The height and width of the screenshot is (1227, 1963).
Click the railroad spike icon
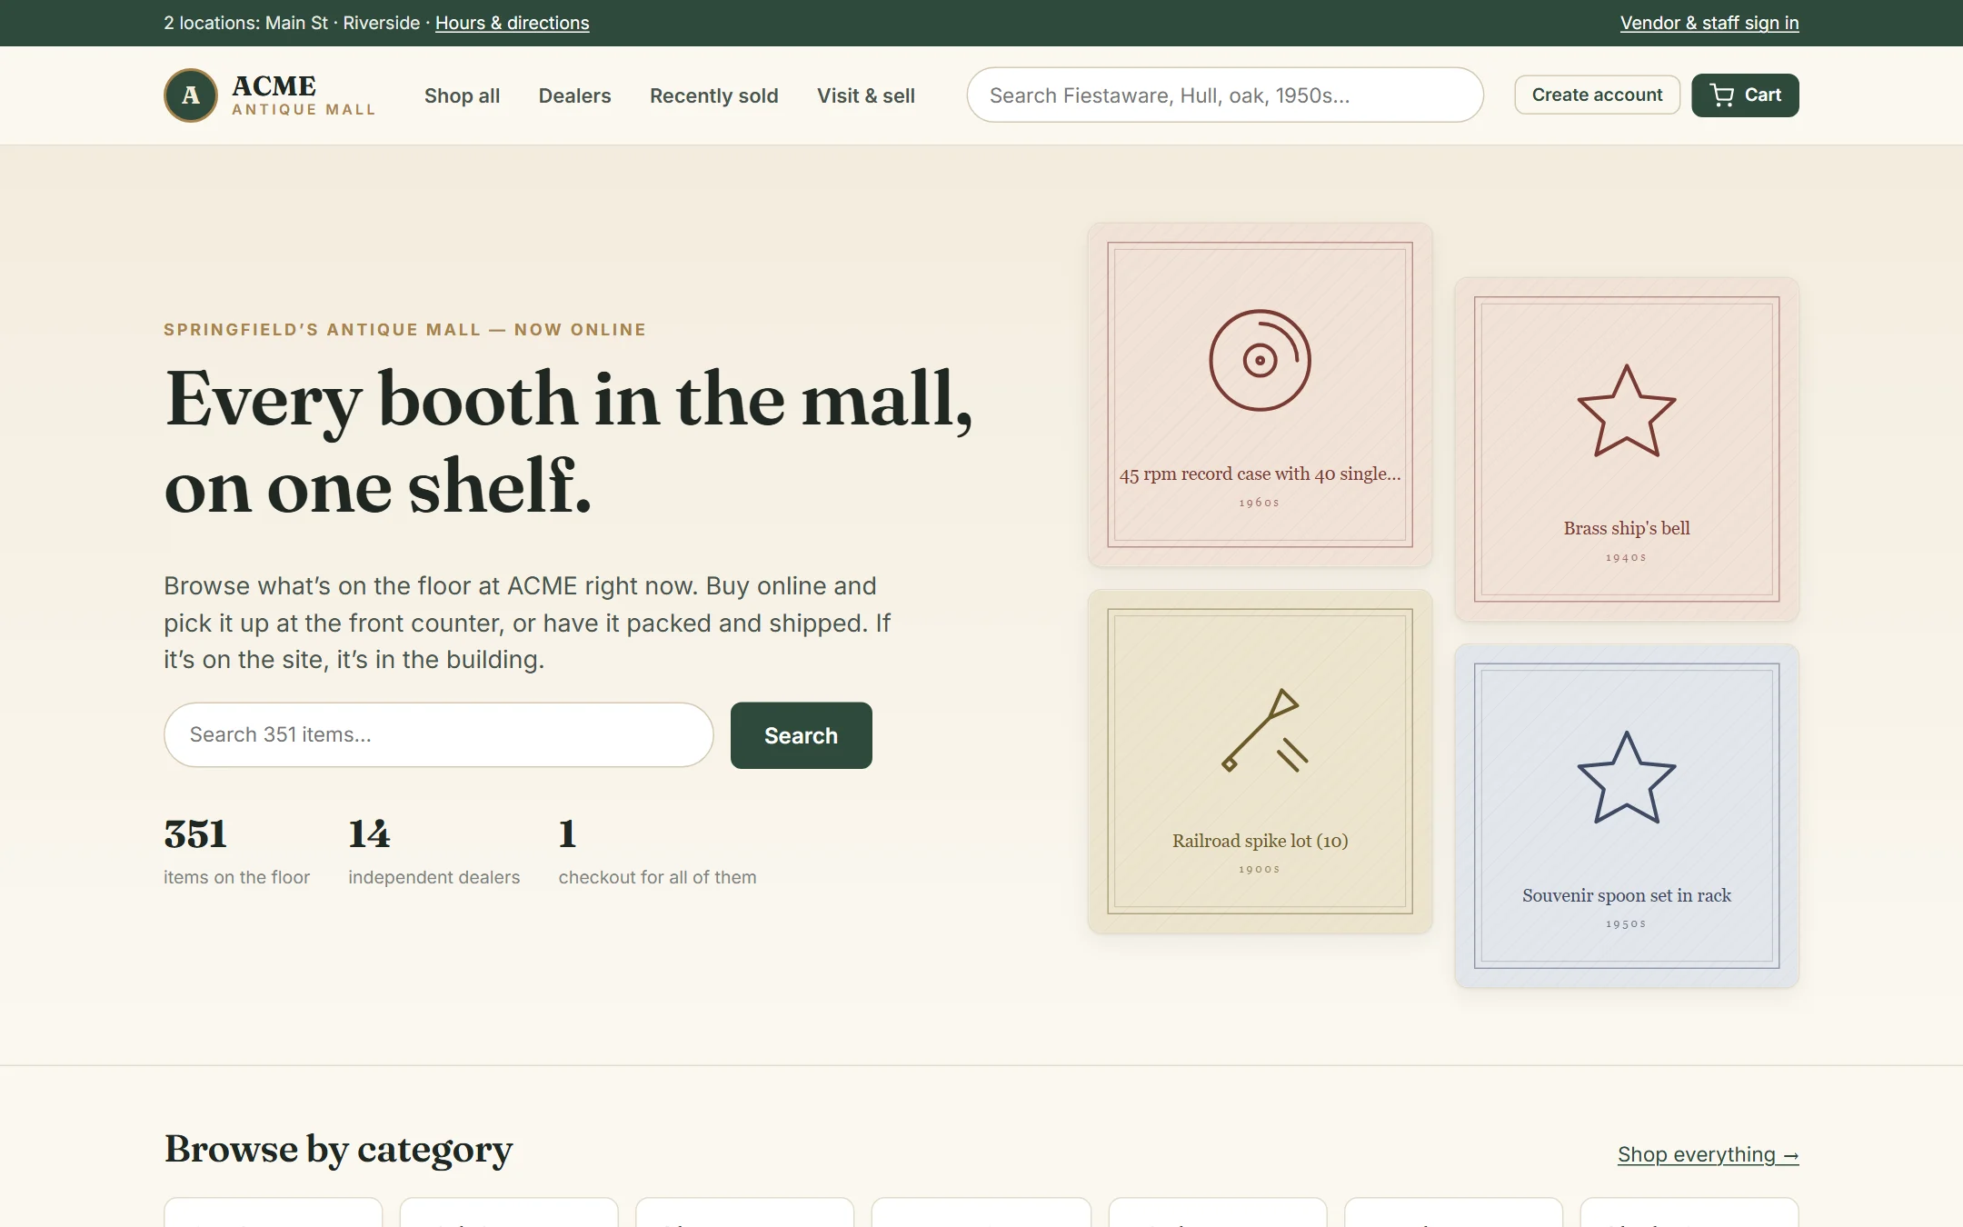click(1265, 731)
